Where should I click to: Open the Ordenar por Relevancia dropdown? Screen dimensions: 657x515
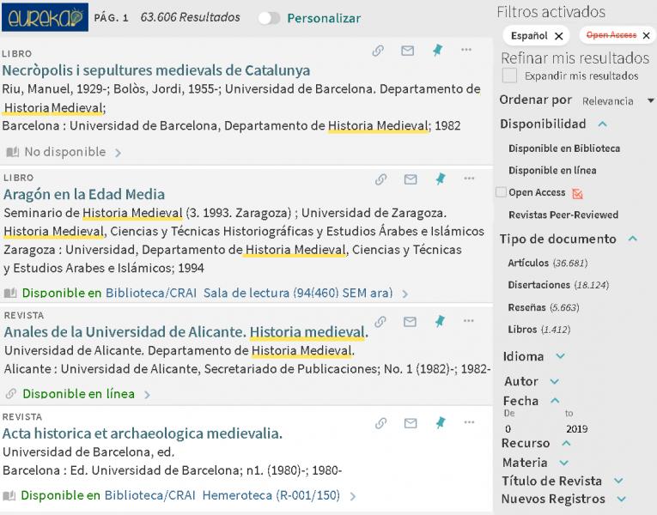tap(618, 101)
